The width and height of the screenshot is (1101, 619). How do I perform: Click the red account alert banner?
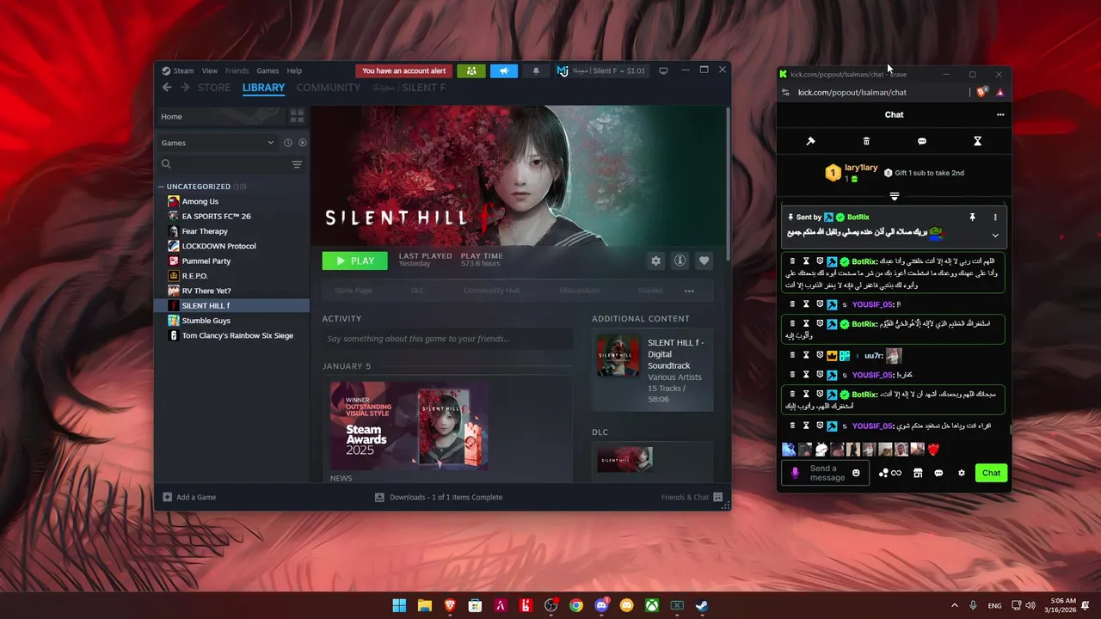pos(404,70)
